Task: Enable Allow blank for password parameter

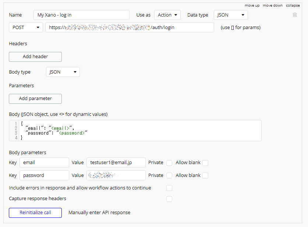Action: tap(205, 175)
